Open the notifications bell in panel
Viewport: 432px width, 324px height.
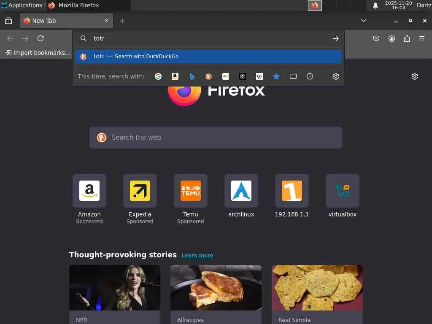tap(375, 5)
